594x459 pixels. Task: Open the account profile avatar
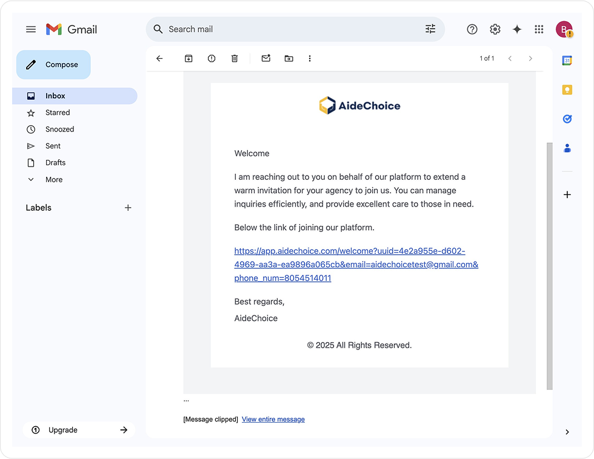point(564,29)
